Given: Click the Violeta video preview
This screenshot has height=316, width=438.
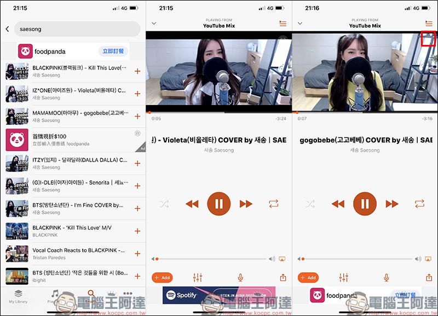Looking at the screenshot, I should point(218,72).
